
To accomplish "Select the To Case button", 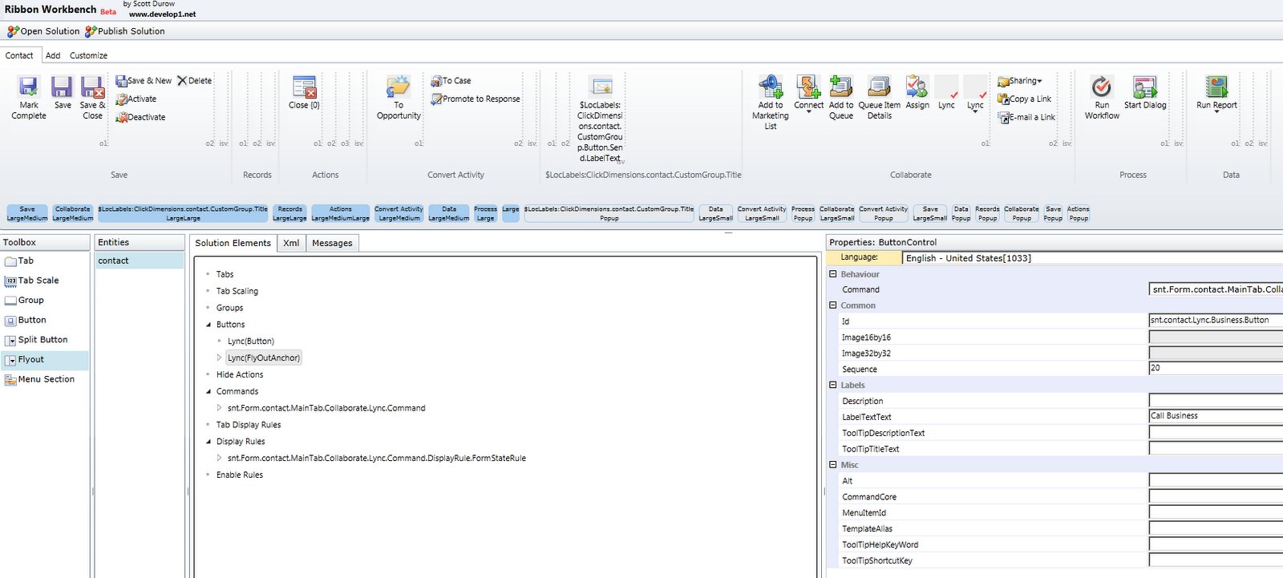I will pos(451,81).
